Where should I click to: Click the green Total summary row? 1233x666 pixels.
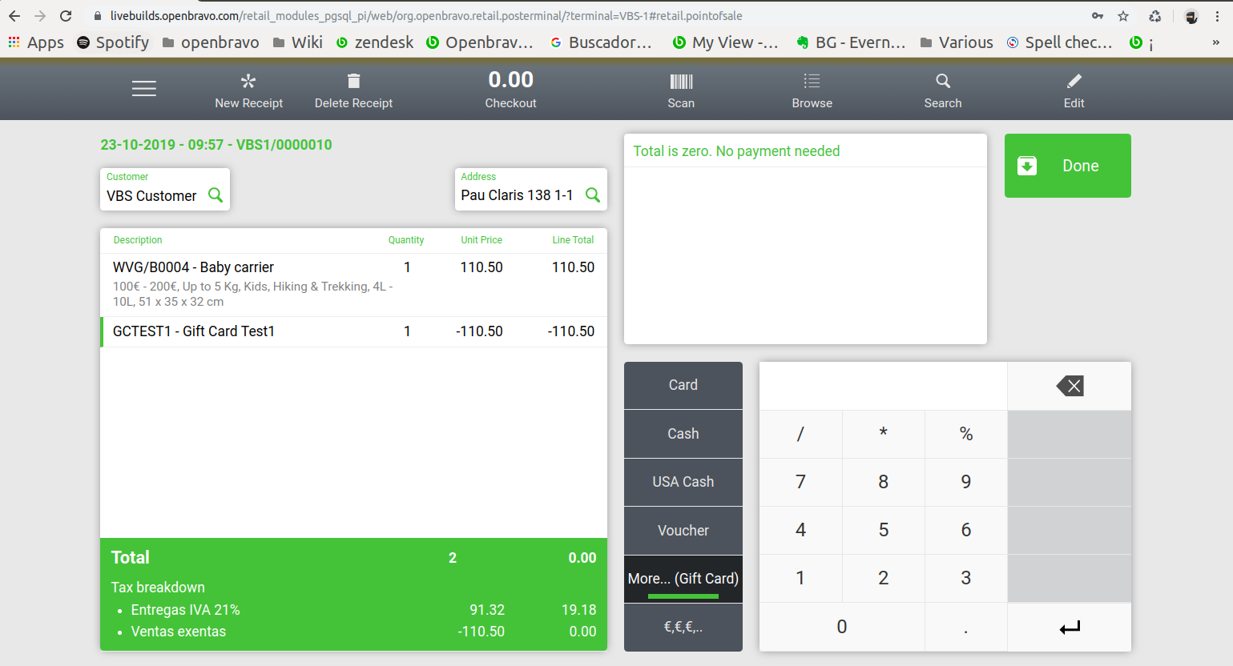pos(353,558)
